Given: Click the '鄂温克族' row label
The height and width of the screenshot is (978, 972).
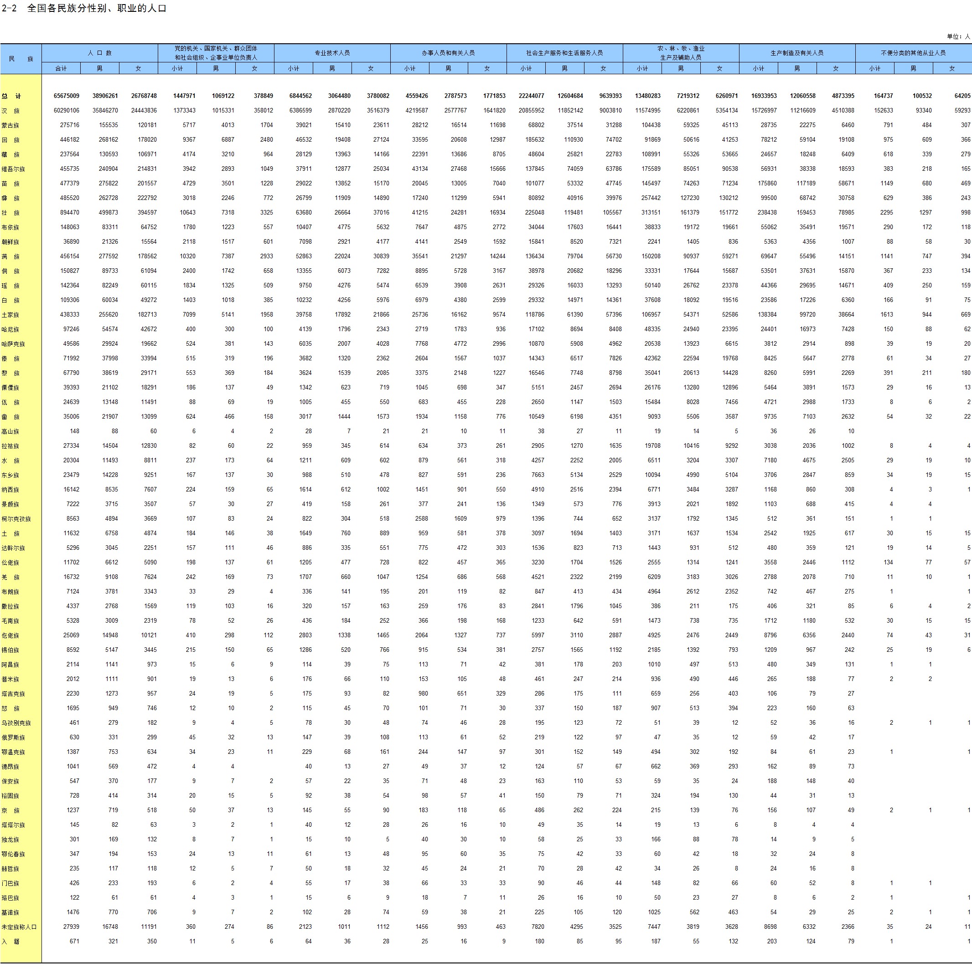Looking at the screenshot, I should [13, 752].
